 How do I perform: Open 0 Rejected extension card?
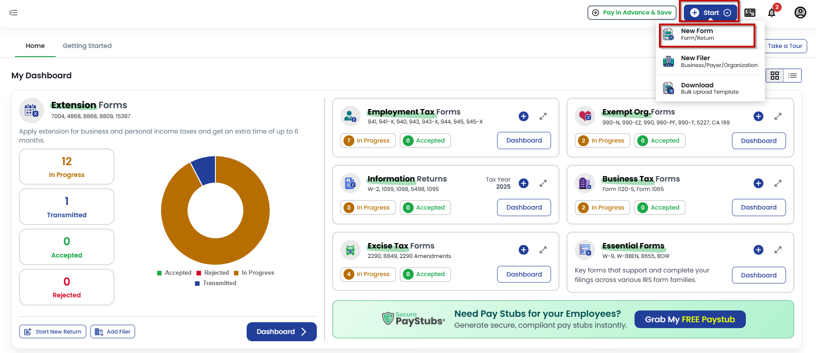[x=67, y=287]
